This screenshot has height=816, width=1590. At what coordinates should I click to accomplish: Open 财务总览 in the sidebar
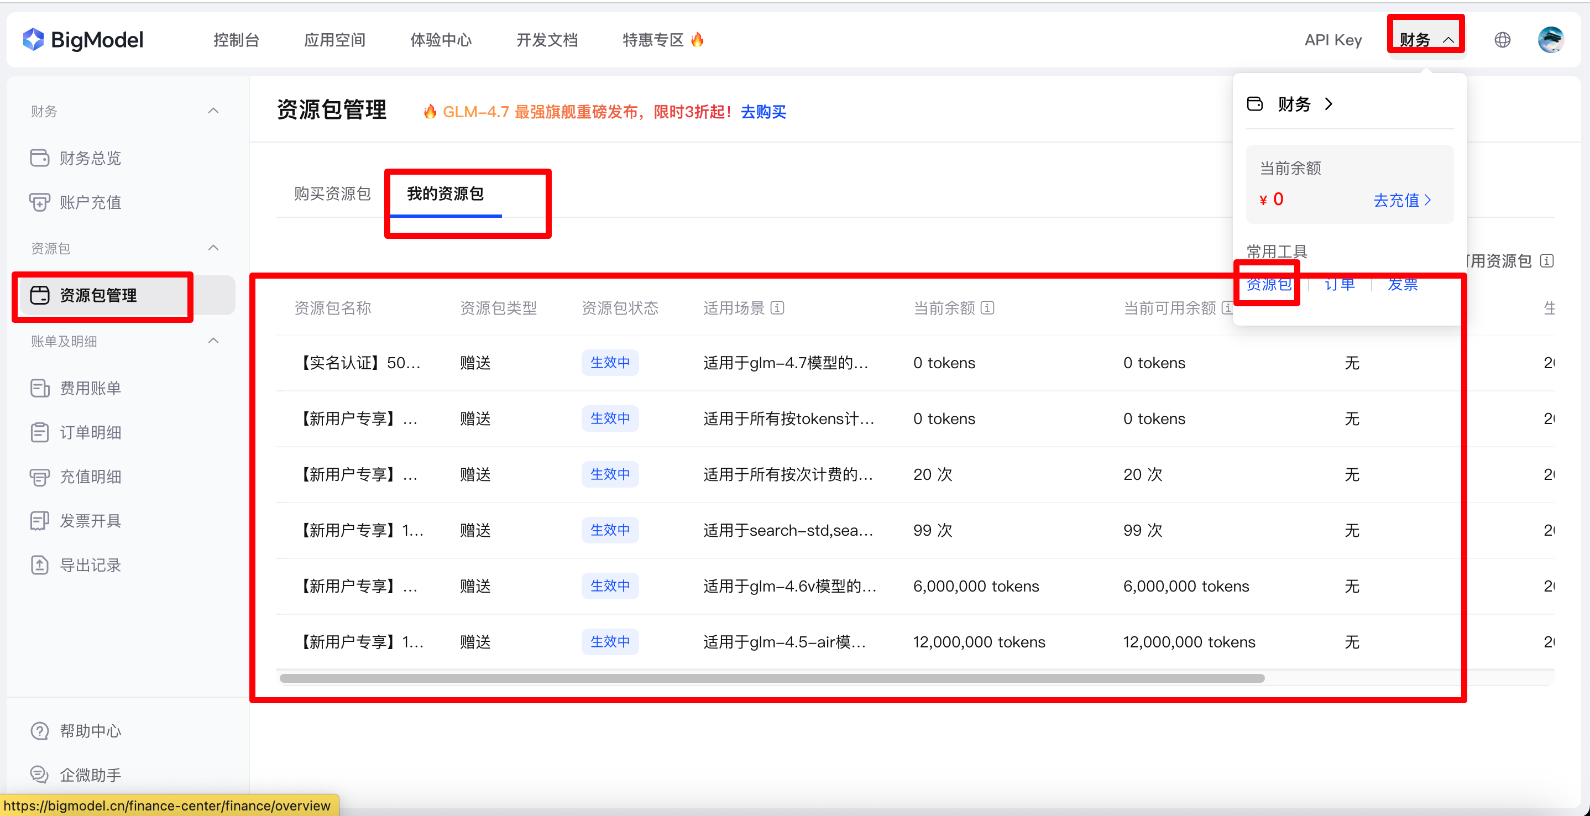(x=90, y=158)
